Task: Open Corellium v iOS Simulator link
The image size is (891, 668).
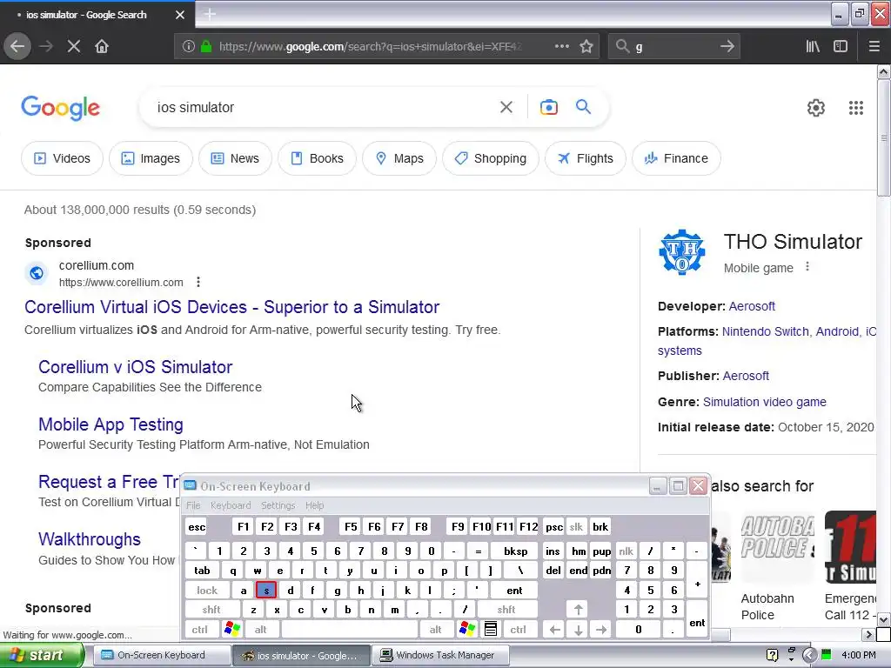Action: 135,367
